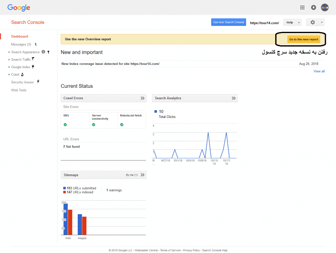The height and width of the screenshot is (253, 336).
Task: Click the Crawl Errors header
Action: (x=103, y=98)
